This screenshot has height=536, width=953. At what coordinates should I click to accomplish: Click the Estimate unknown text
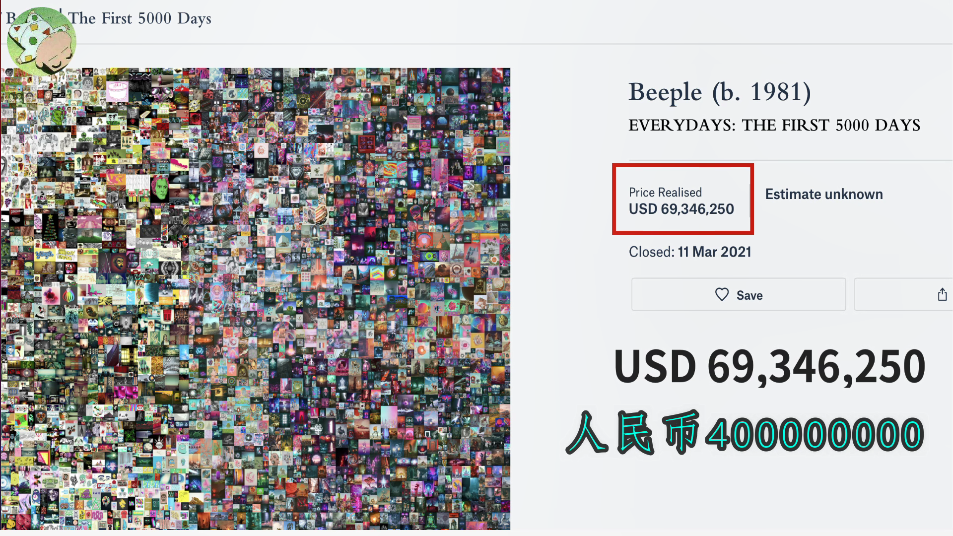point(824,194)
